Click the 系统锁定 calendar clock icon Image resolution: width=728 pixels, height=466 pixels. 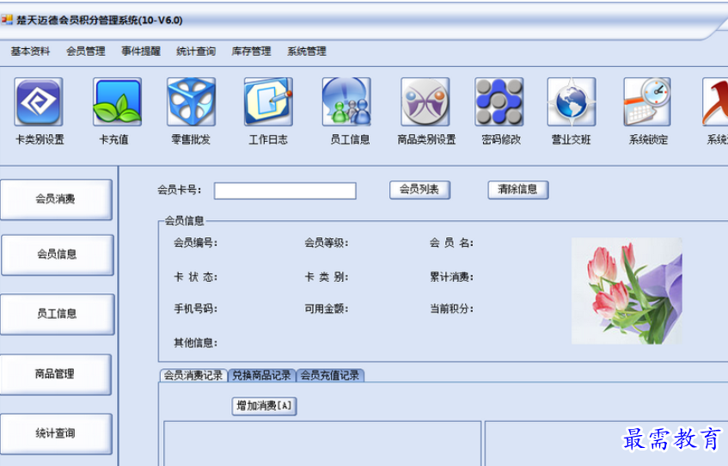647,101
